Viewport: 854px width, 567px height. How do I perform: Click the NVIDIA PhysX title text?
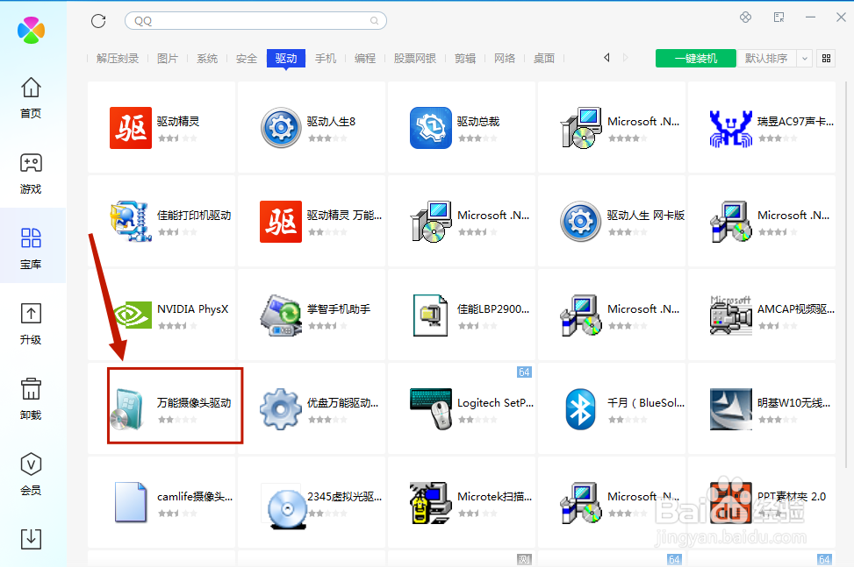click(193, 309)
